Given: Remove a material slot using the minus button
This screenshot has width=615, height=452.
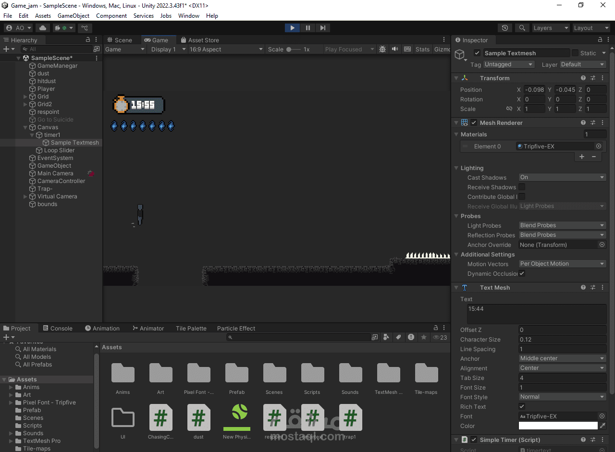Looking at the screenshot, I should 594,157.
